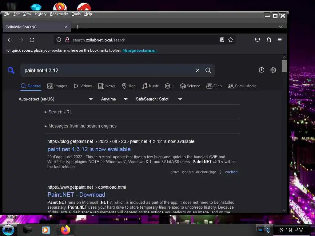
Task: Click the Manage bookmarks link
Action: pyautogui.click(x=140, y=50)
